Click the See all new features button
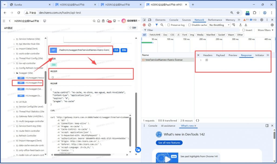The width and height of the screenshot is (277, 164). coord(169,143)
